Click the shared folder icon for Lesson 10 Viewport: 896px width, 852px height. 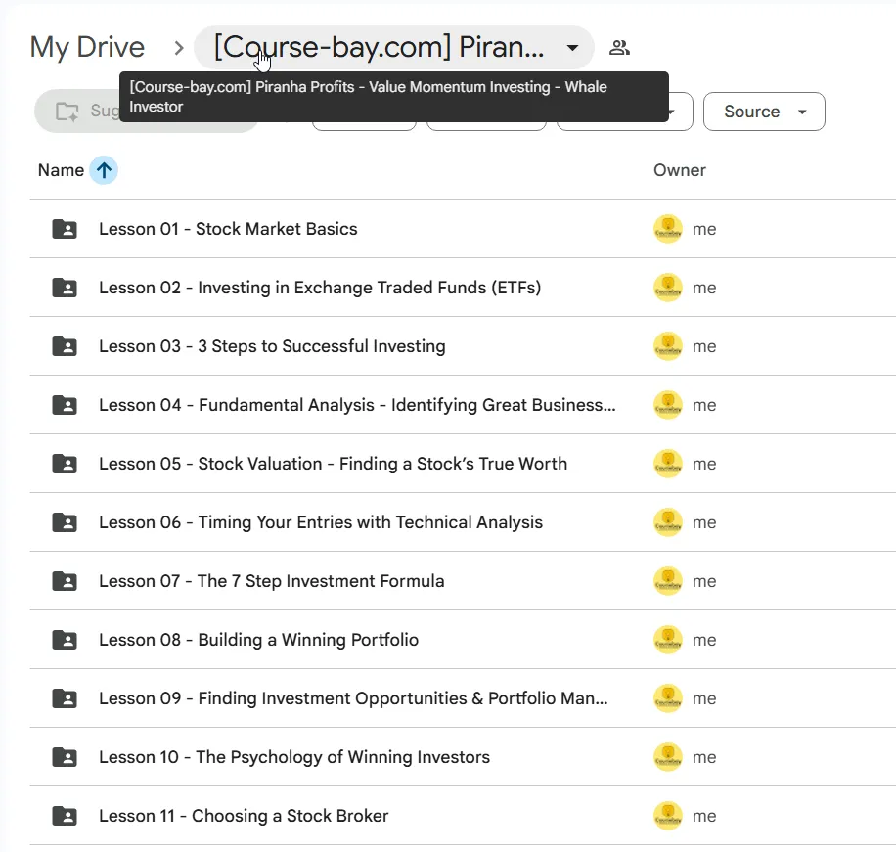click(x=65, y=757)
